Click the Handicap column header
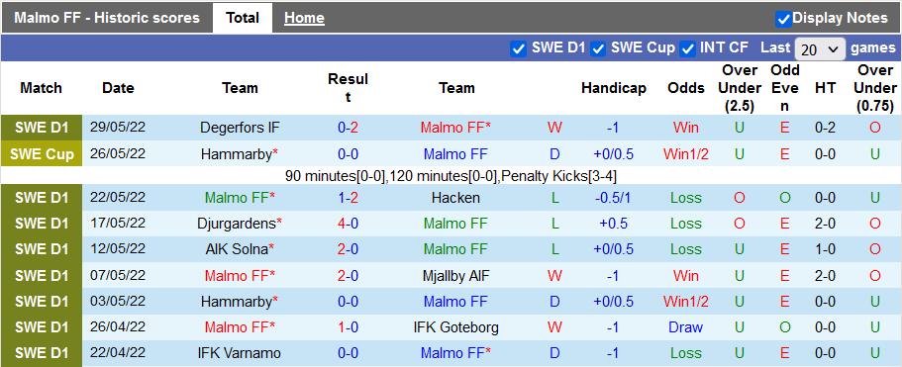Image resolution: width=902 pixels, height=367 pixels. [613, 88]
